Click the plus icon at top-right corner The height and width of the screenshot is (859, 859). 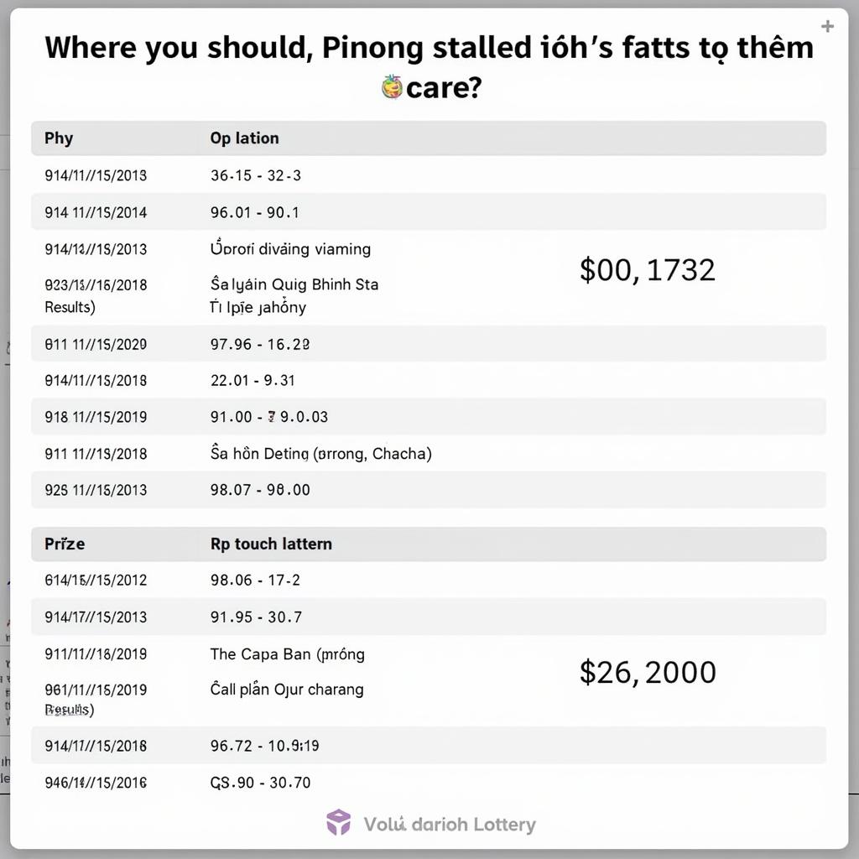tap(827, 26)
